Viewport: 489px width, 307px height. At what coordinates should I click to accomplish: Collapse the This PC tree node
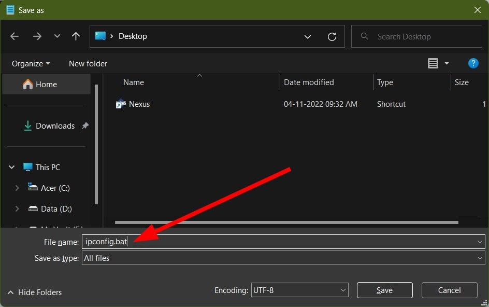[x=11, y=167]
